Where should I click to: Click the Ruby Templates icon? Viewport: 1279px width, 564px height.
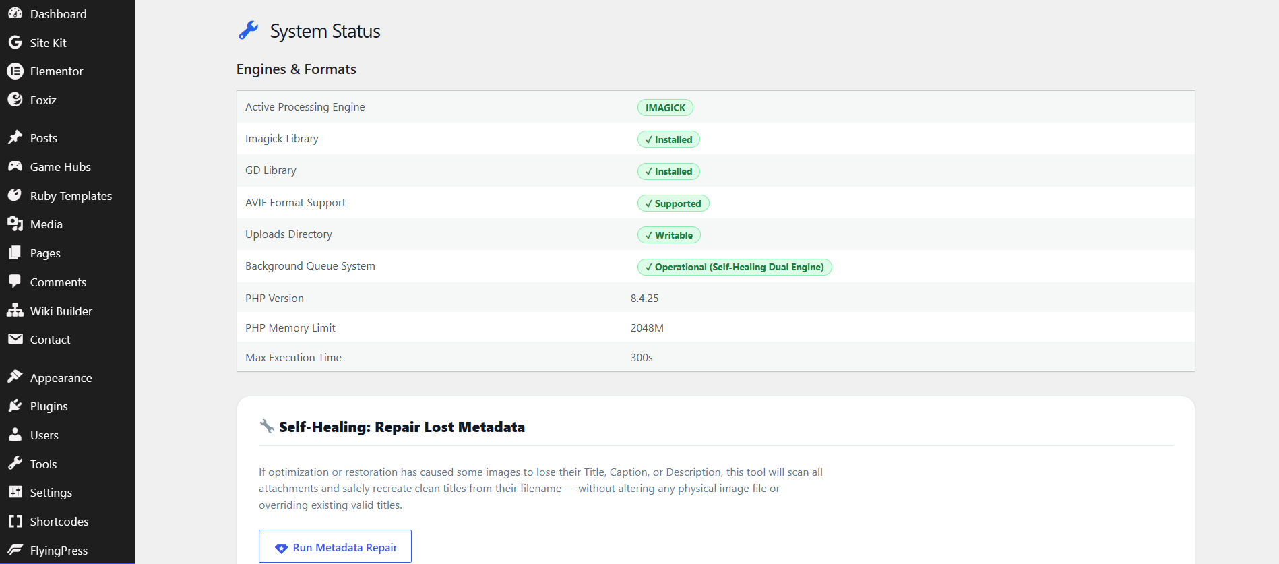15,195
